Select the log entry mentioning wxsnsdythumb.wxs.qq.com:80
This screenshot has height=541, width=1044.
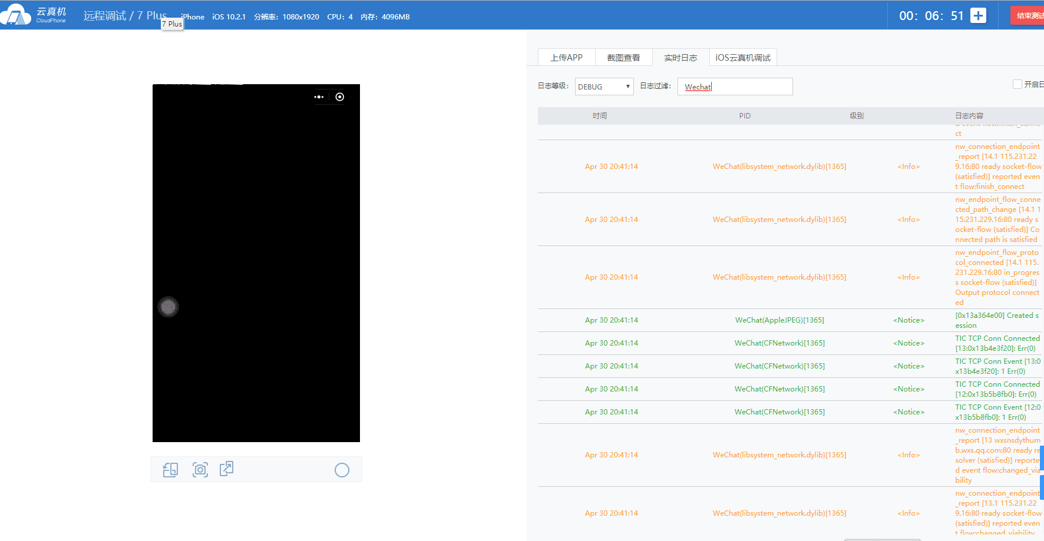[x=997, y=455]
